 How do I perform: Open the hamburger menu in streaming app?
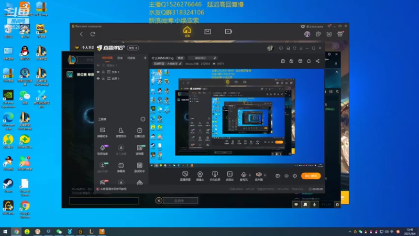coord(301,48)
